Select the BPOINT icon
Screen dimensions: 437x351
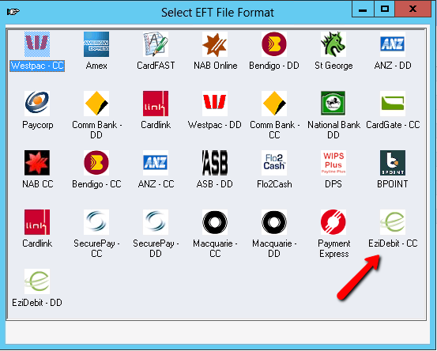[x=393, y=163]
